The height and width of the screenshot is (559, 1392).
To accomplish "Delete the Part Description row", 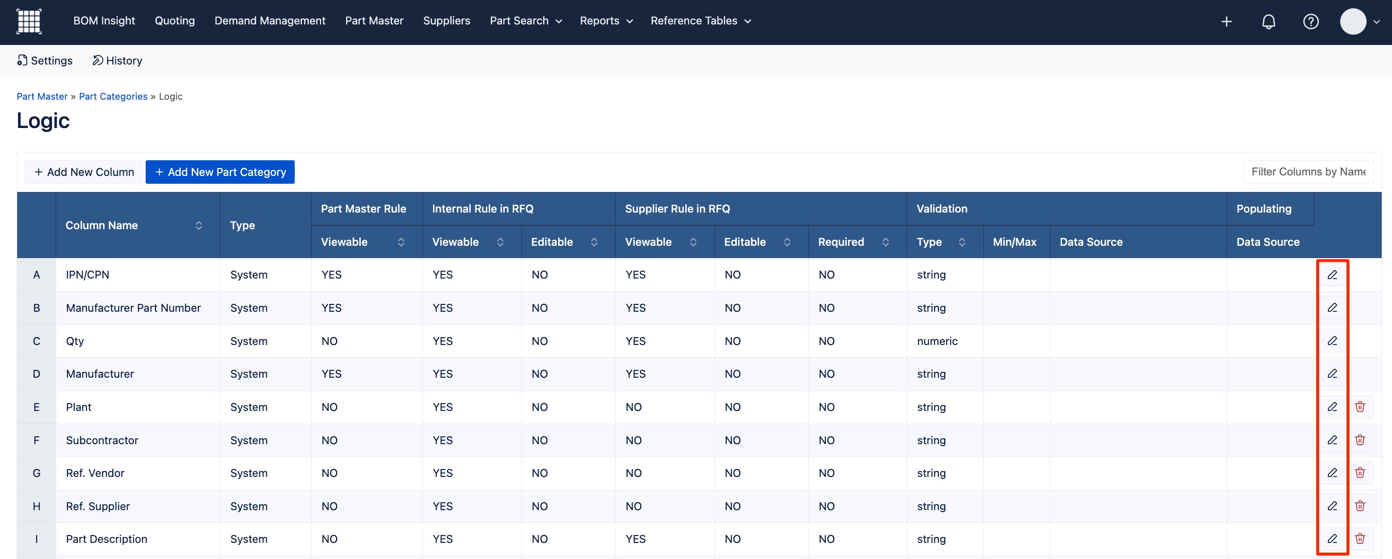I will coord(1360,539).
